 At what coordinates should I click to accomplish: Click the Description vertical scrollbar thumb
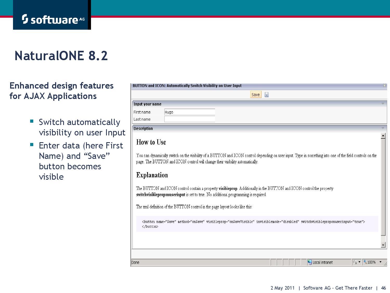[383, 187]
